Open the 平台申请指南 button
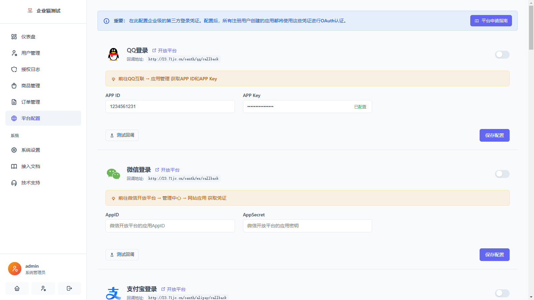The width and height of the screenshot is (534, 300). click(491, 21)
